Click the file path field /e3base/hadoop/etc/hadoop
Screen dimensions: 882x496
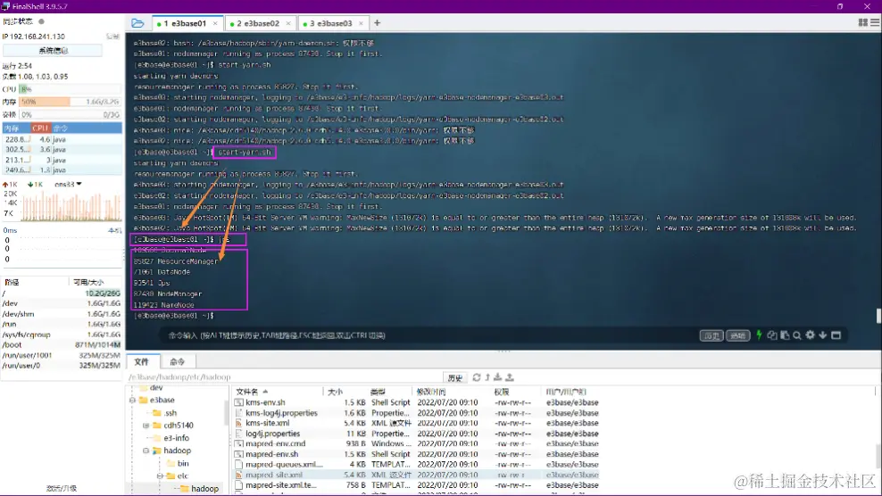[284, 377]
